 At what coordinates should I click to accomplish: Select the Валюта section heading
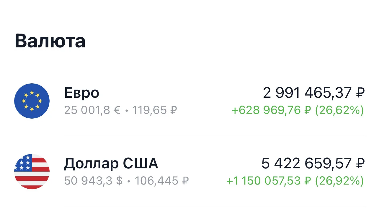pyautogui.click(x=50, y=41)
